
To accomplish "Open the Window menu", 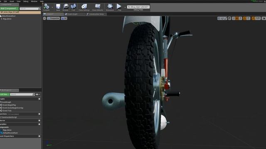I will [x=34, y=1].
